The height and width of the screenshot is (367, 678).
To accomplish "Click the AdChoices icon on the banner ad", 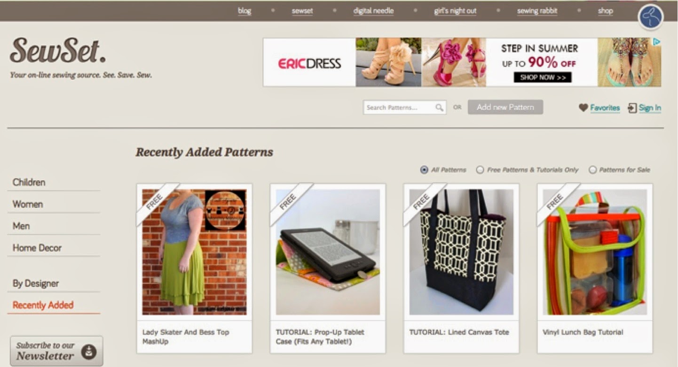I will 657,42.
